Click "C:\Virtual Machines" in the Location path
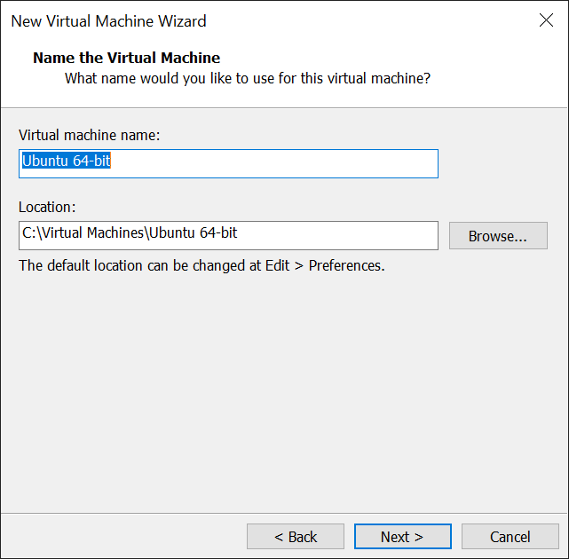Viewport: 569px width, 559px height. click(x=83, y=234)
